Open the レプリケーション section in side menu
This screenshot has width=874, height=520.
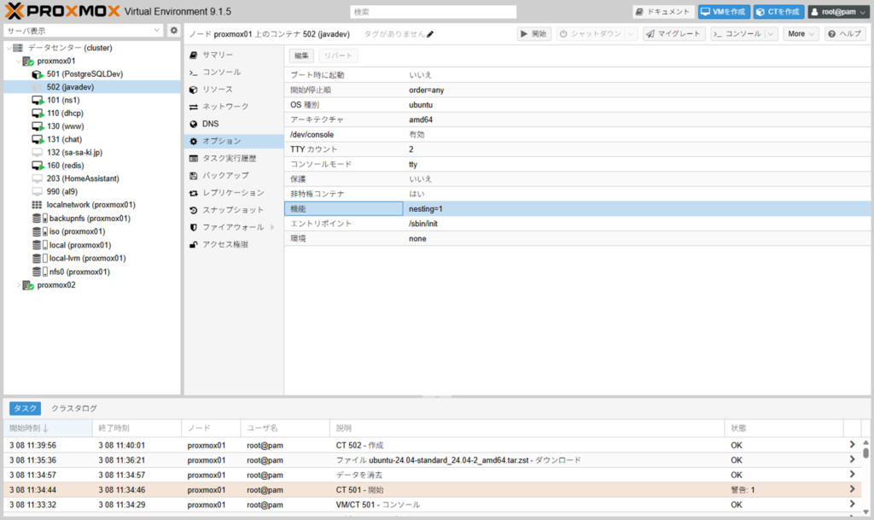pyautogui.click(x=232, y=193)
